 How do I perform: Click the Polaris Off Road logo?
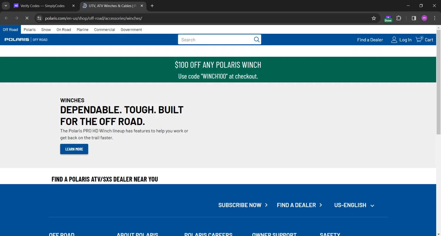tap(26, 39)
